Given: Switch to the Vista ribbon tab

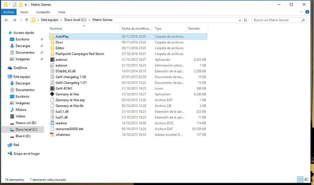Looking at the screenshot, I should click(x=61, y=12).
